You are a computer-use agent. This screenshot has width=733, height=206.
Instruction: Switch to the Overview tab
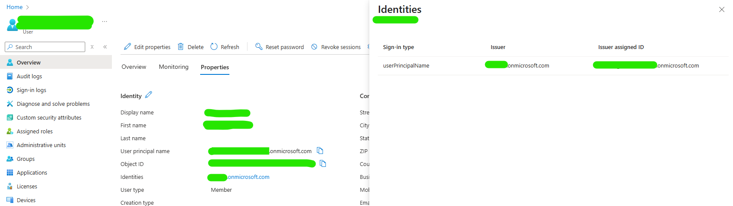(x=134, y=67)
